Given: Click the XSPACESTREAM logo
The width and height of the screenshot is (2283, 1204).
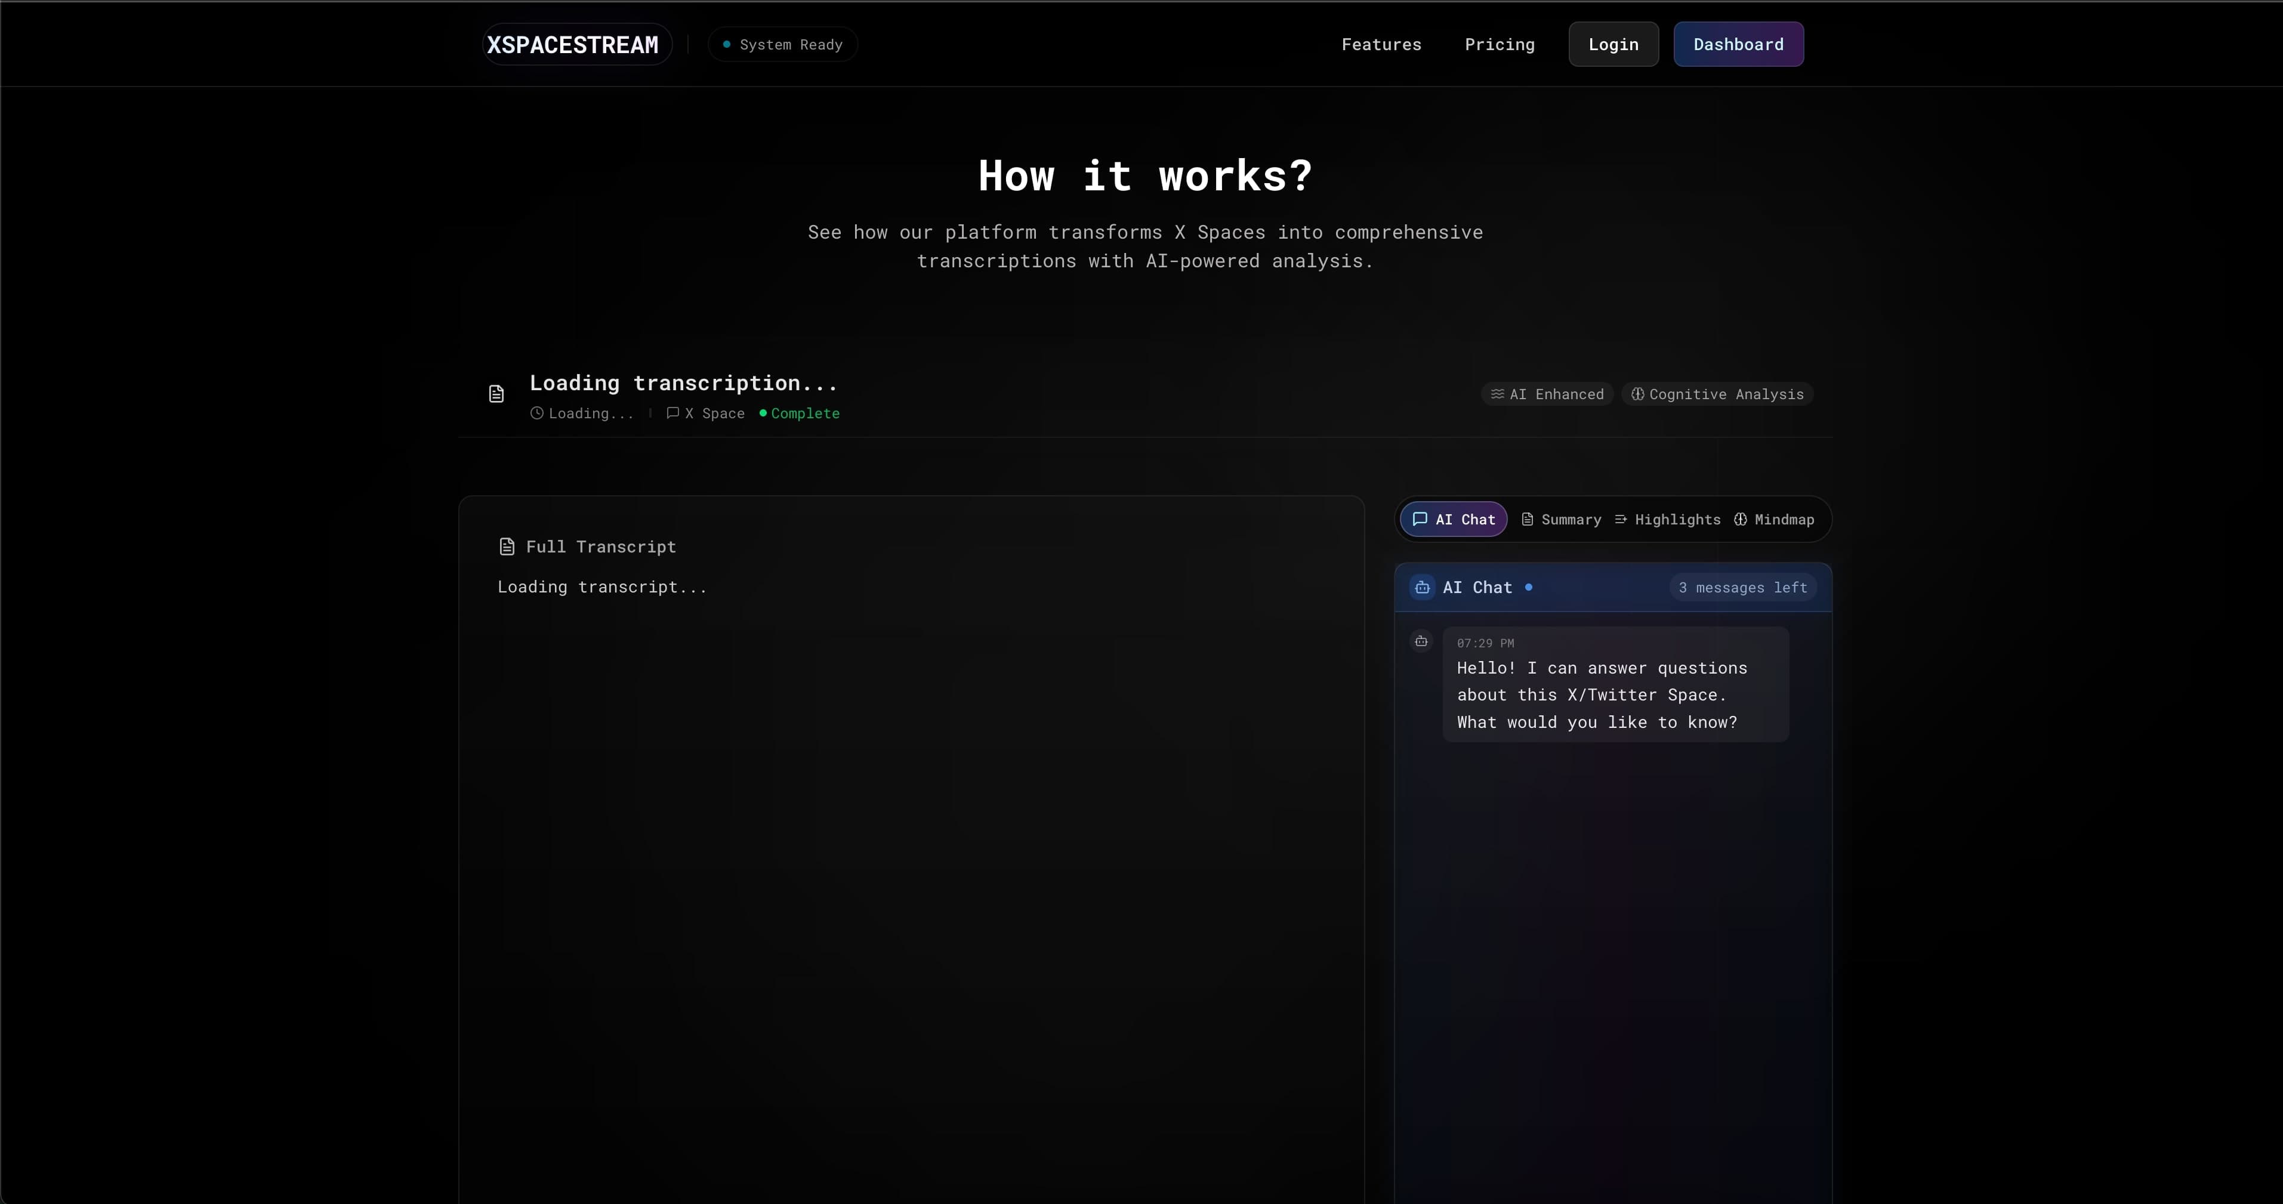Looking at the screenshot, I should tap(573, 44).
